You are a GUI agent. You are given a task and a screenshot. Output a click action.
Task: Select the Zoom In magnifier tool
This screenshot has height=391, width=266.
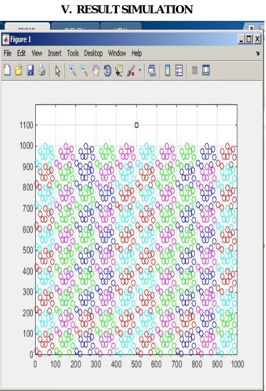[x=73, y=71]
